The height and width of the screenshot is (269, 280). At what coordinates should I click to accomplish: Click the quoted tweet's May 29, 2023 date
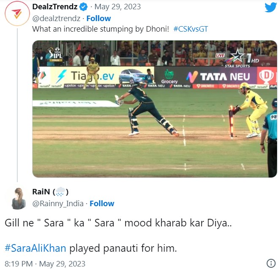pyautogui.click(x=117, y=7)
